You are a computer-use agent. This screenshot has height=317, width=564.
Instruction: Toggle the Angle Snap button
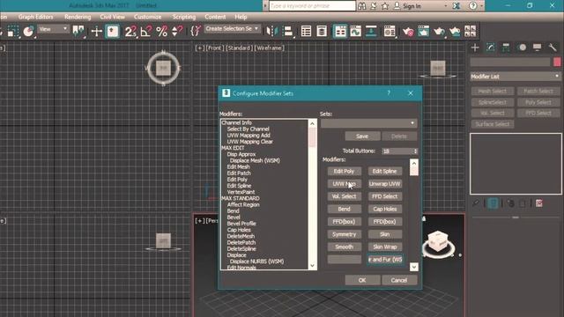146,32
